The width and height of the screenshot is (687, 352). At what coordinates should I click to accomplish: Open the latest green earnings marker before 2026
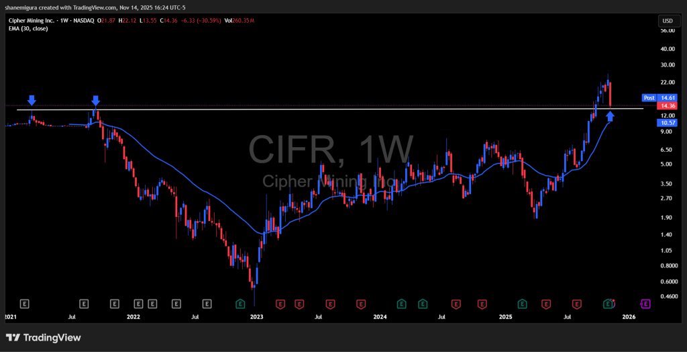point(608,303)
